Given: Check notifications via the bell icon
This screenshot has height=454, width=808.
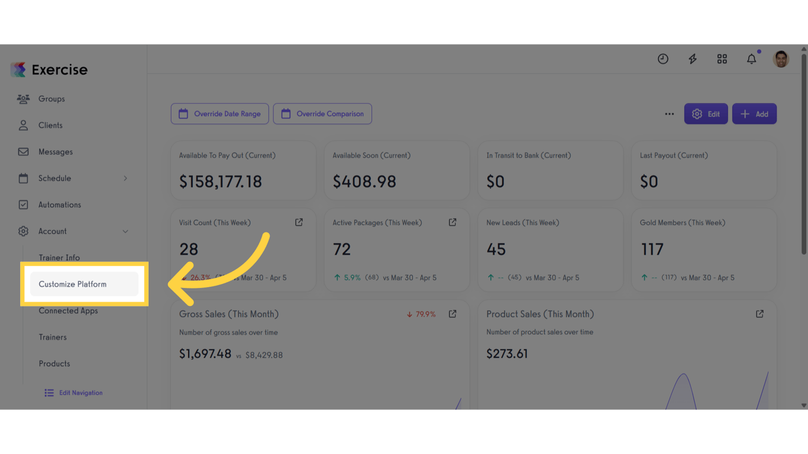Looking at the screenshot, I should click(x=751, y=59).
